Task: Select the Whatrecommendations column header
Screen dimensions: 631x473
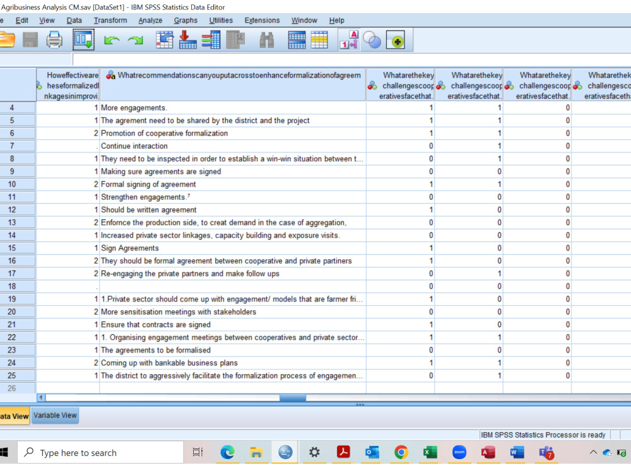Action: coord(233,85)
